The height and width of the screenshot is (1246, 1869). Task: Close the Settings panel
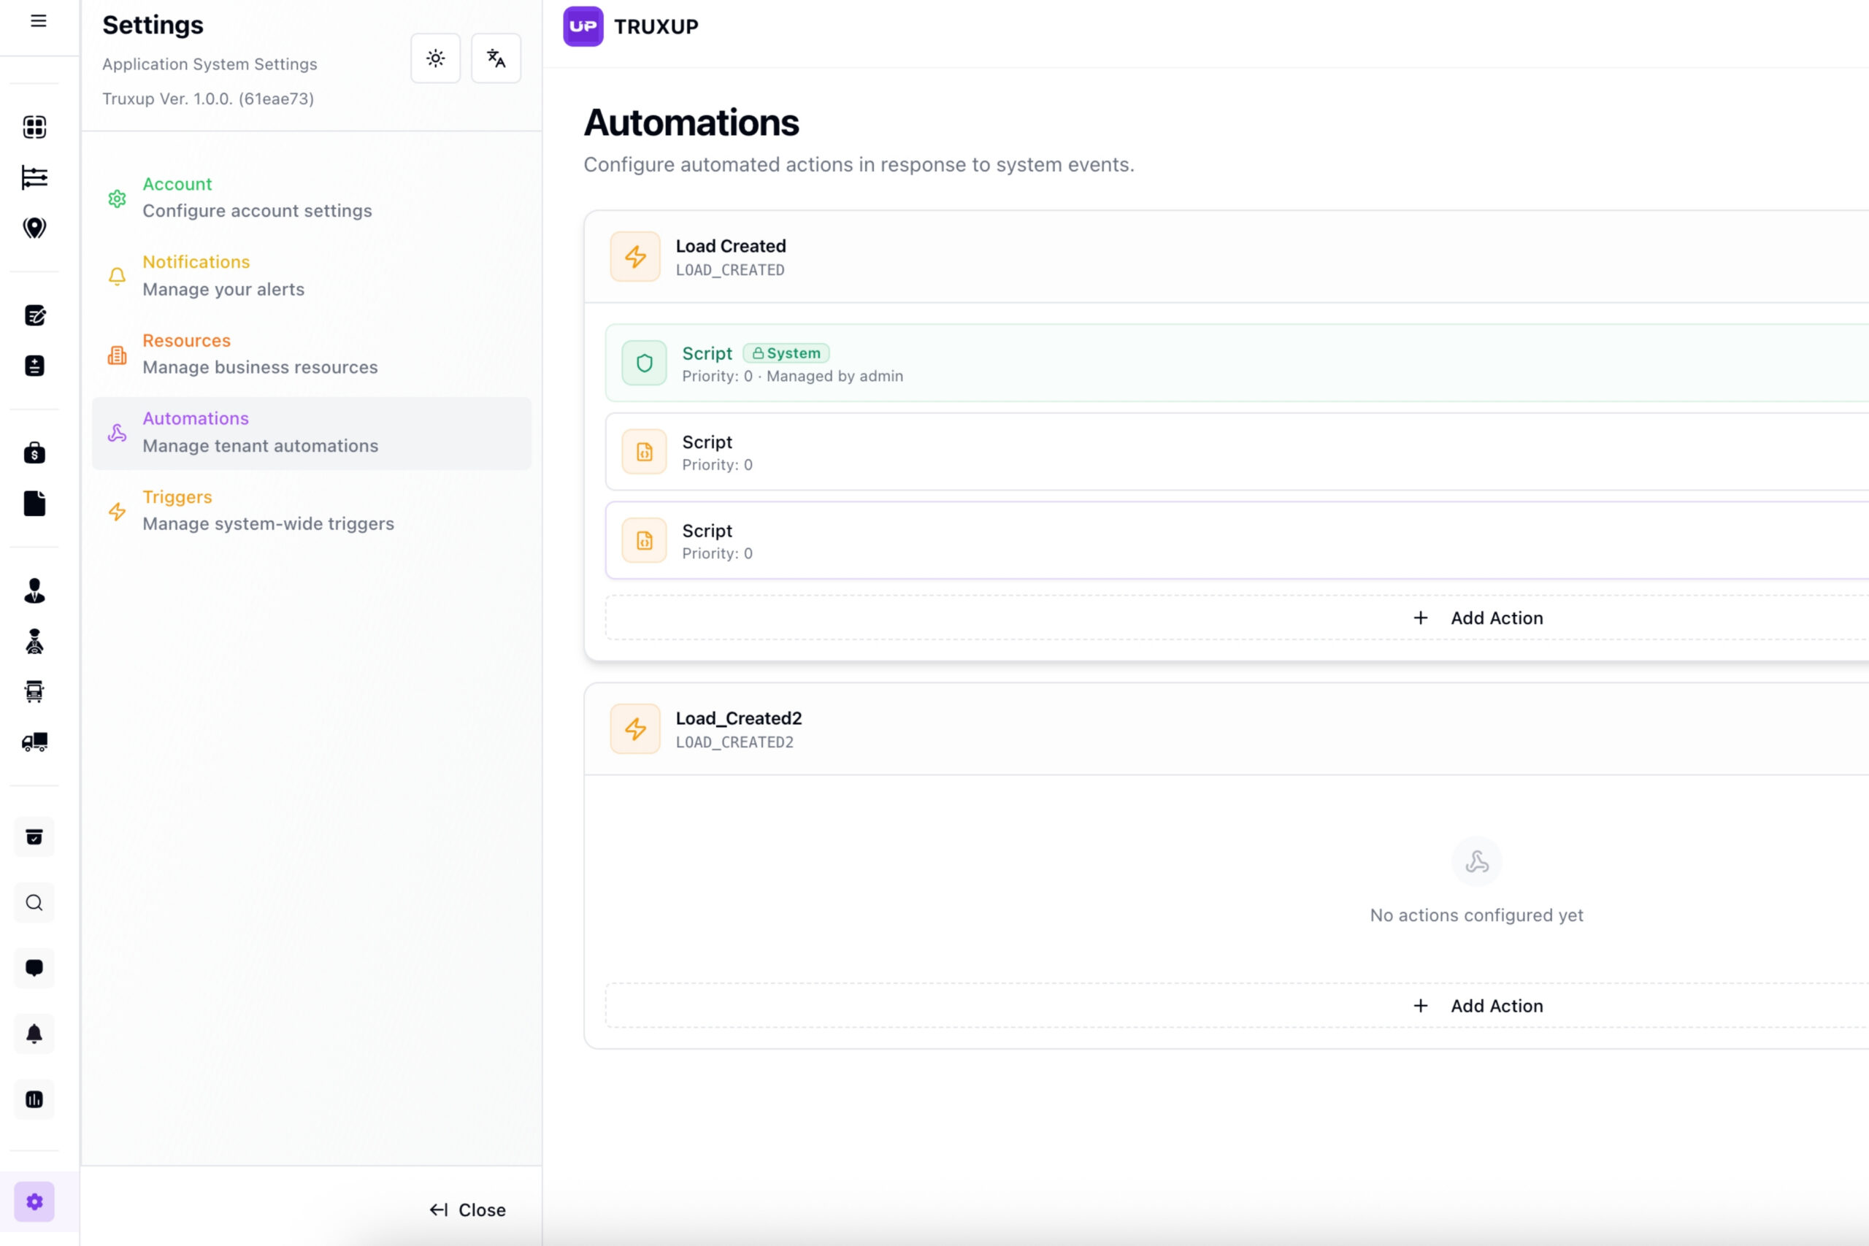pos(468,1210)
